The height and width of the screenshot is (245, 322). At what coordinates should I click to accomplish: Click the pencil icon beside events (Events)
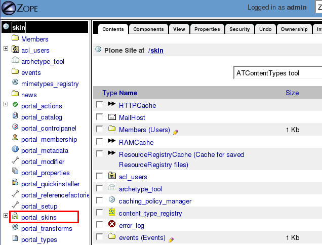171,240
